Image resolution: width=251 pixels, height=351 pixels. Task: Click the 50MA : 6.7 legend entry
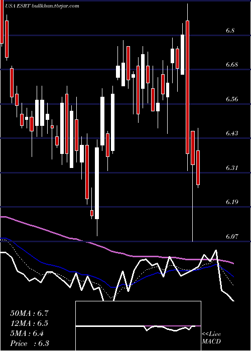pyautogui.click(x=29, y=313)
